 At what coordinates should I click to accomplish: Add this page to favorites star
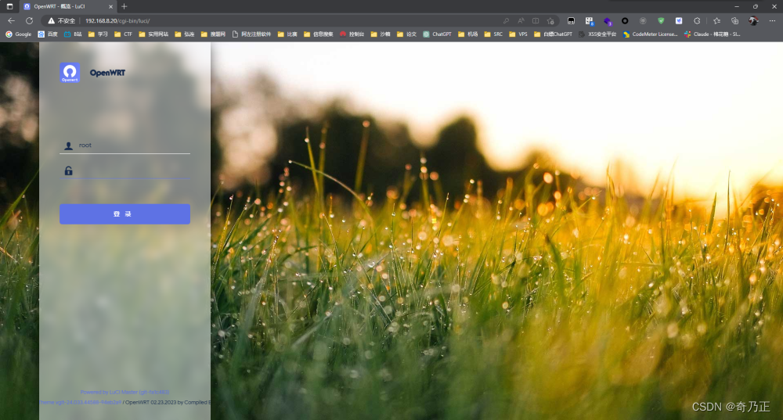(x=550, y=21)
